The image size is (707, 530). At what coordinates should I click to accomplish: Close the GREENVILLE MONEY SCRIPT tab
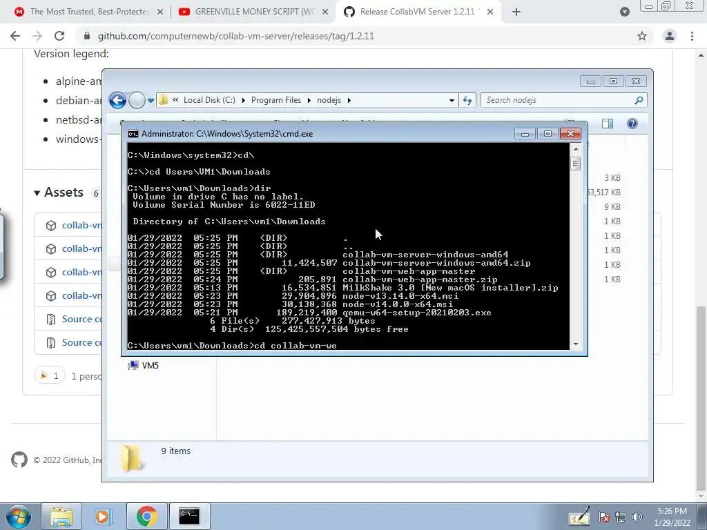[x=325, y=12]
